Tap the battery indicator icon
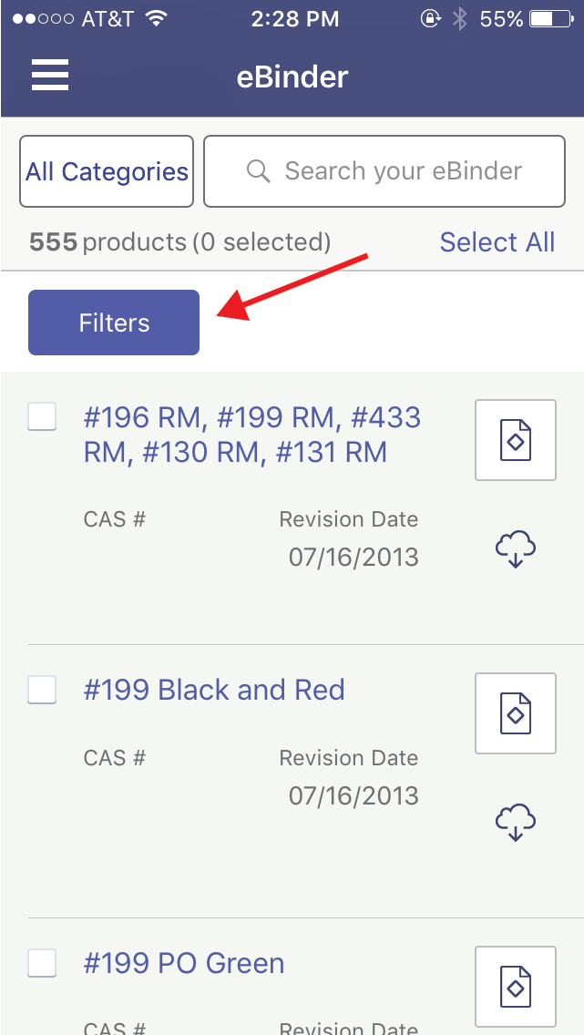 [549, 19]
